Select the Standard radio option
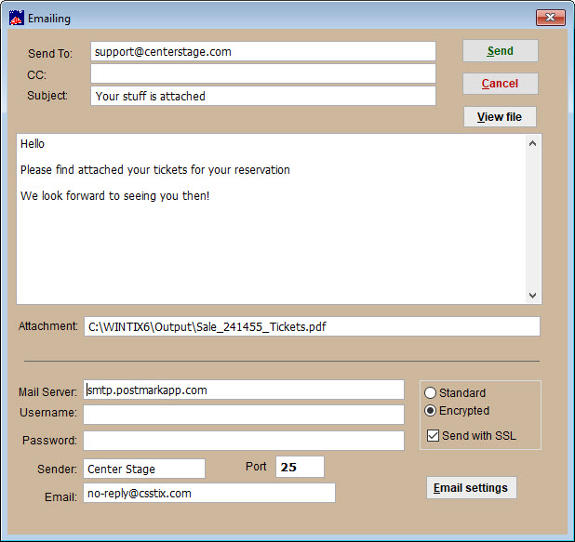575x542 pixels. coord(431,393)
